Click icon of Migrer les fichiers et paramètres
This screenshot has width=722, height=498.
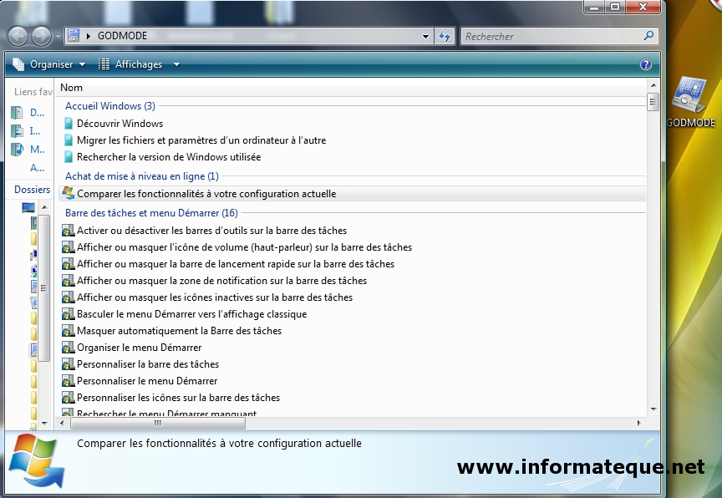69,140
